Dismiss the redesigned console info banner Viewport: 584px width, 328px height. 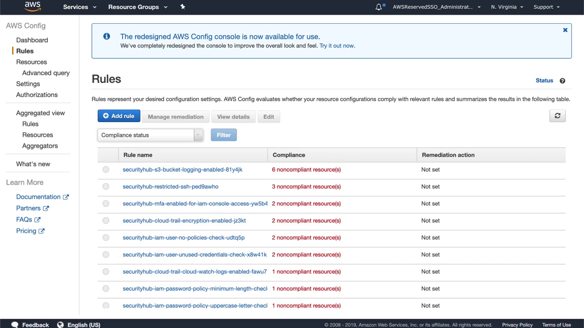565,30
